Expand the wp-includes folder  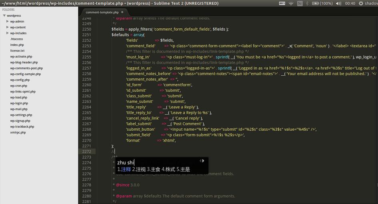pos(8,33)
